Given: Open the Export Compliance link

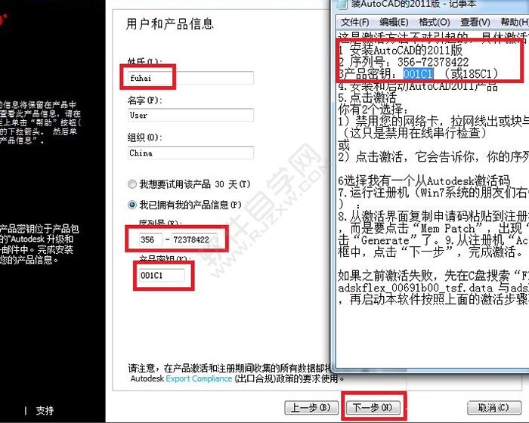Looking at the screenshot, I should click(x=199, y=378).
